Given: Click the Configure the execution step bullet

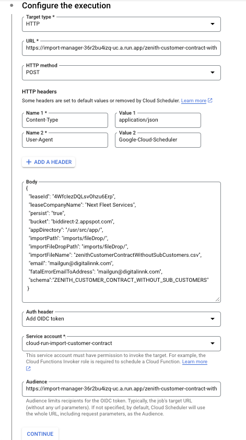Looking at the screenshot, I should click(11, 6).
